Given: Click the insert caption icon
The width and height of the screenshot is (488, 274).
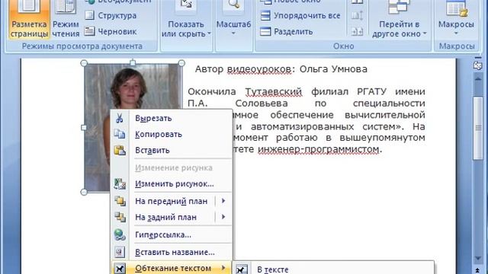Looking at the screenshot, I should [120, 252].
